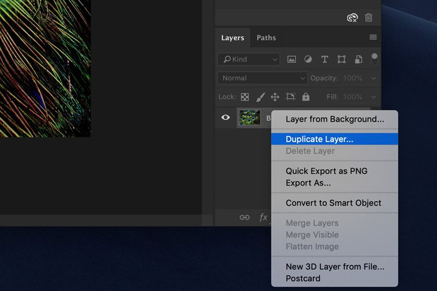Click the trash icon above Layers panel
The width and height of the screenshot is (437, 291).
coord(369,18)
